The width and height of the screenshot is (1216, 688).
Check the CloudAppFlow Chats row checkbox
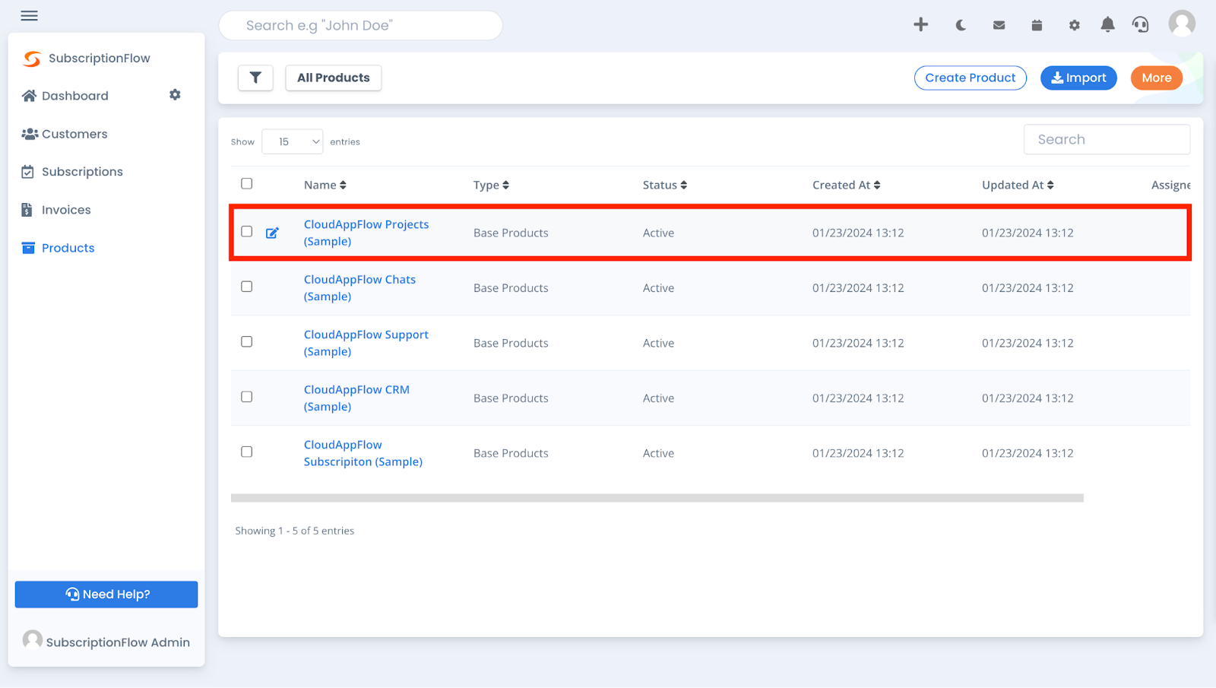[x=246, y=287]
